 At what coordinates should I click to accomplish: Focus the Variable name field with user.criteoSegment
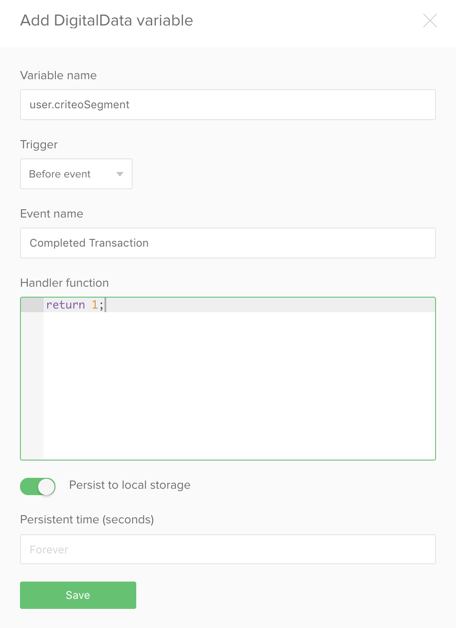[228, 105]
